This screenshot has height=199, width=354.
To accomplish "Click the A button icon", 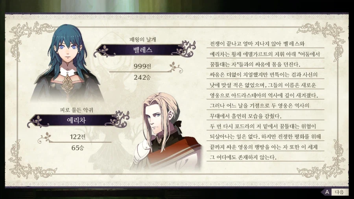I will coord(327,192).
